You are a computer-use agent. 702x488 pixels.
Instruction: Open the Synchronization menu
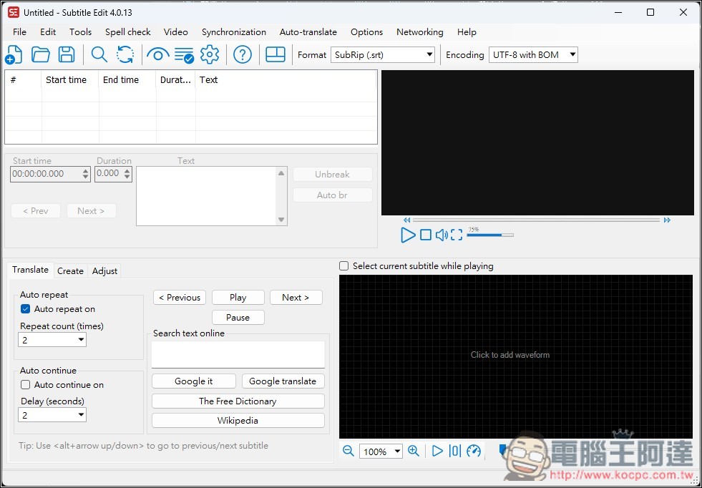pyautogui.click(x=234, y=32)
